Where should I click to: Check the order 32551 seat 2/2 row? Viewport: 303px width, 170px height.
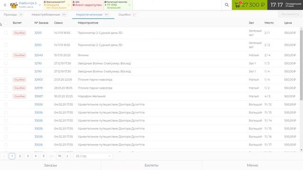pos(6,45)
